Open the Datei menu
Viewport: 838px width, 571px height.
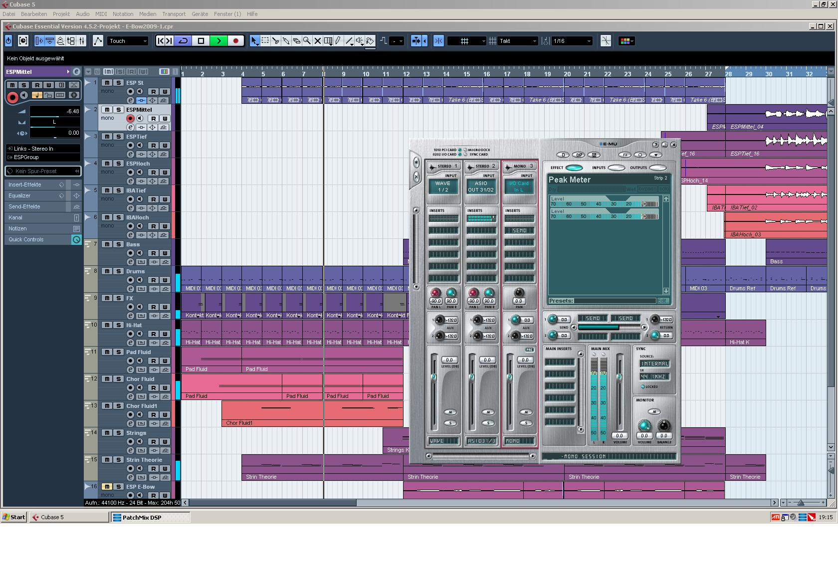point(8,14)
